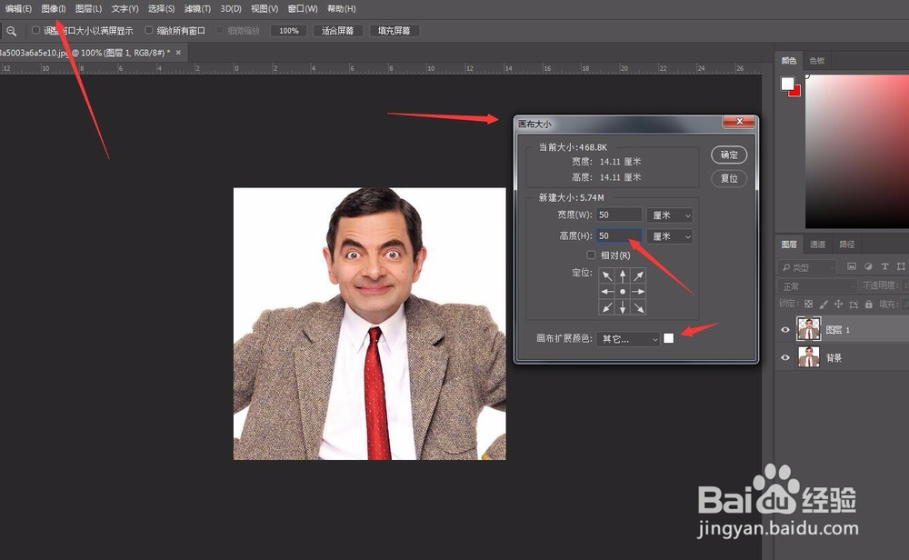Select the center anchor dot
This screenshot has height=560, width=909.
[x=623, y=292]
